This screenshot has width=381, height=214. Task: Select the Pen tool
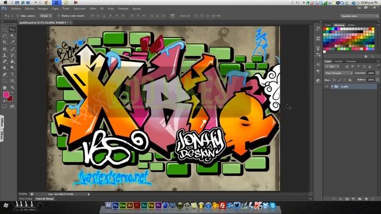[x=5, y=74]
